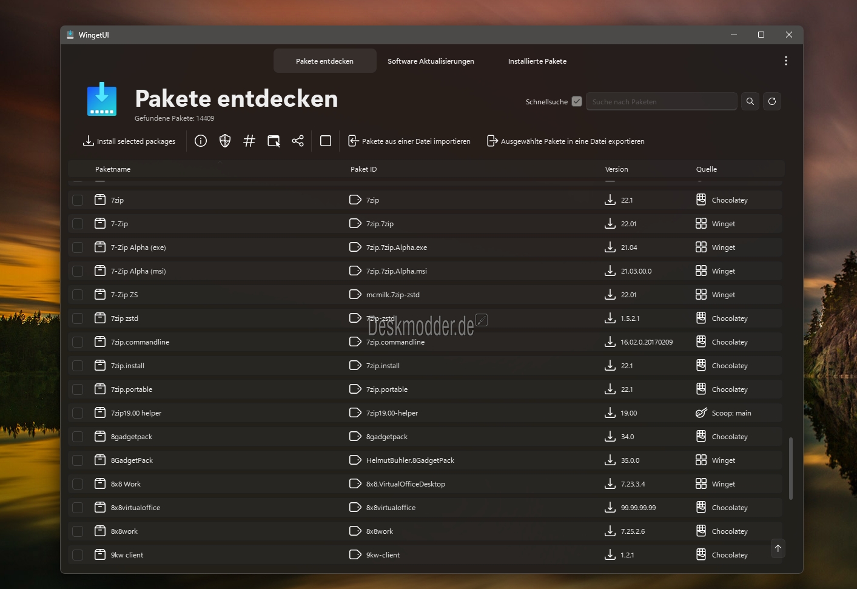Click the hash skip-check icon
Image resolution: width=857 pixels, height=589 pixels.
point(249,141)
